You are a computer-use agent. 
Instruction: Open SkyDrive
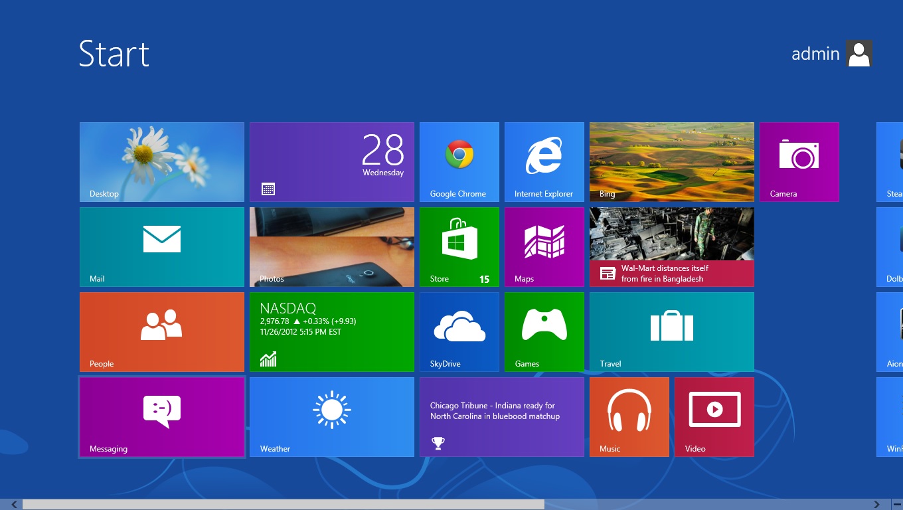(x=459, y=331)
